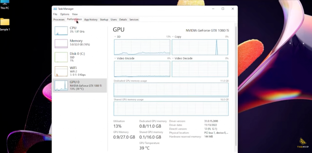Open the Options menu
Viewport: 312px width, 153px height.
coord(65,14)
